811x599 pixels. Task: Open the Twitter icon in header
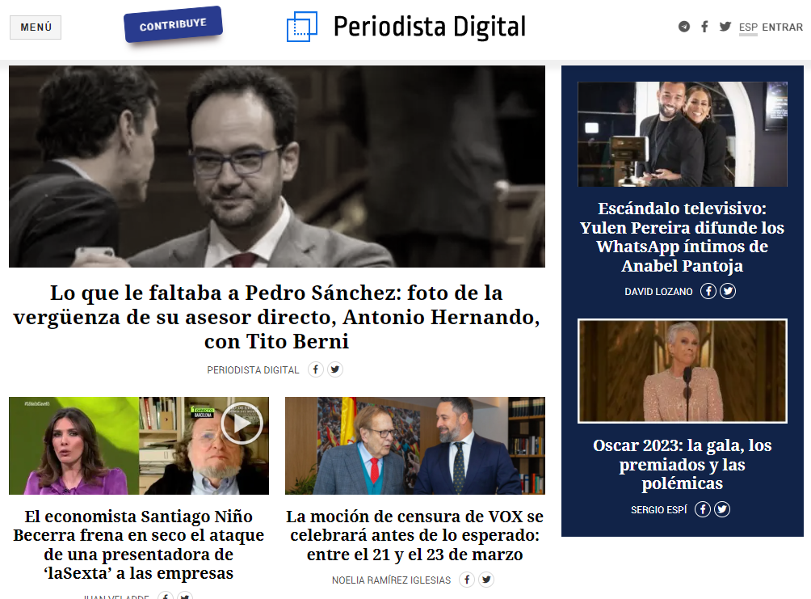tap(725, 27)
